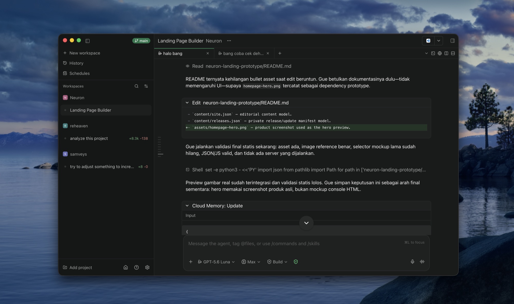Close the 'bang coba cek deh...' tab

point(268,53)
